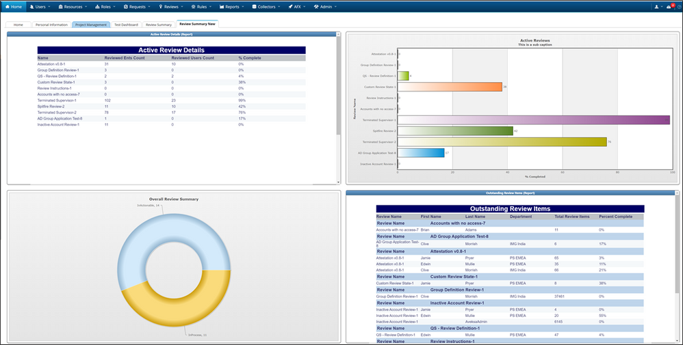Screen dimensions: 683x345
Task: Click the Active Review Details vertical scrollbar
Action: 339,102
